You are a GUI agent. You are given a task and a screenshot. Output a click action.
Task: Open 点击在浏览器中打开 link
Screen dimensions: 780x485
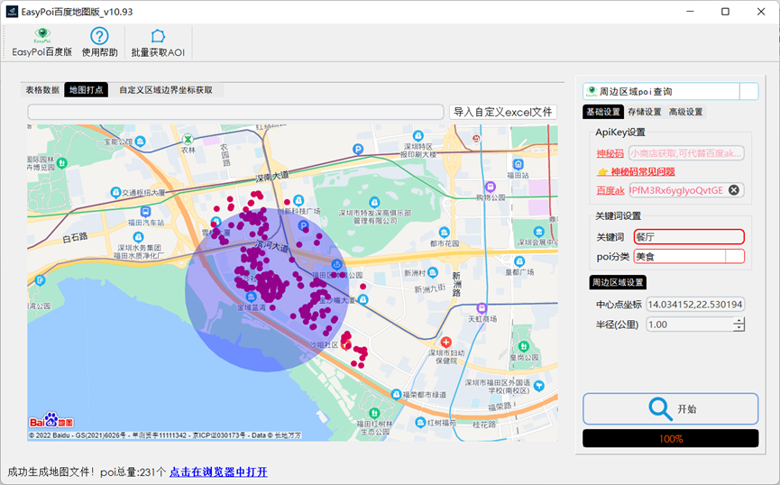(x=218, y=471)
